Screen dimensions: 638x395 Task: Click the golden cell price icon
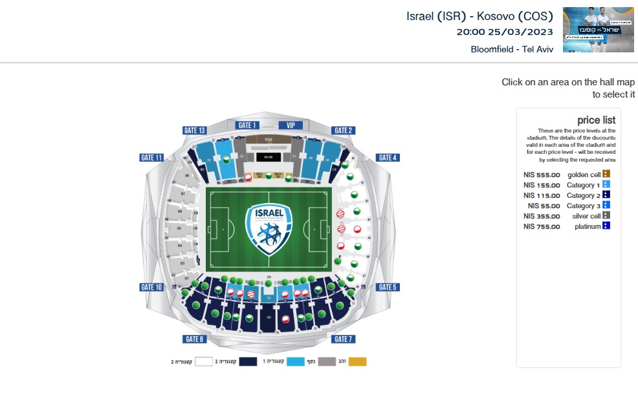click(x=606, y=174)
